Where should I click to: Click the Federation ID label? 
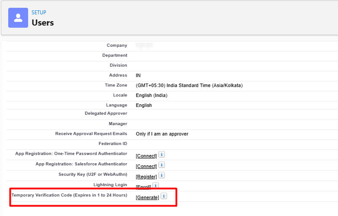point(113,144)
